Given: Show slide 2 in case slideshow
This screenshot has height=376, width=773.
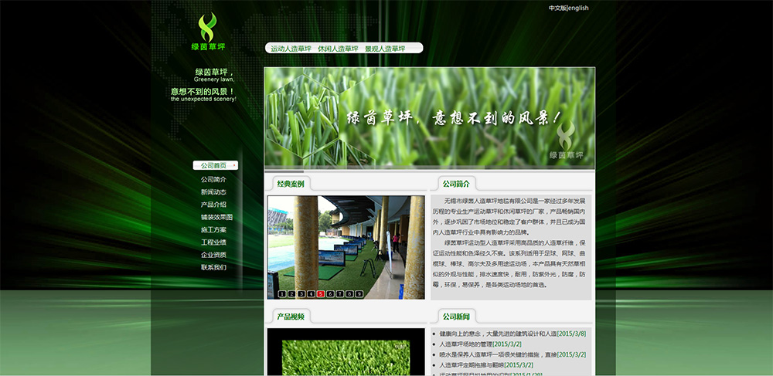Looking at the screenshot, I should (x=291, y=294).
